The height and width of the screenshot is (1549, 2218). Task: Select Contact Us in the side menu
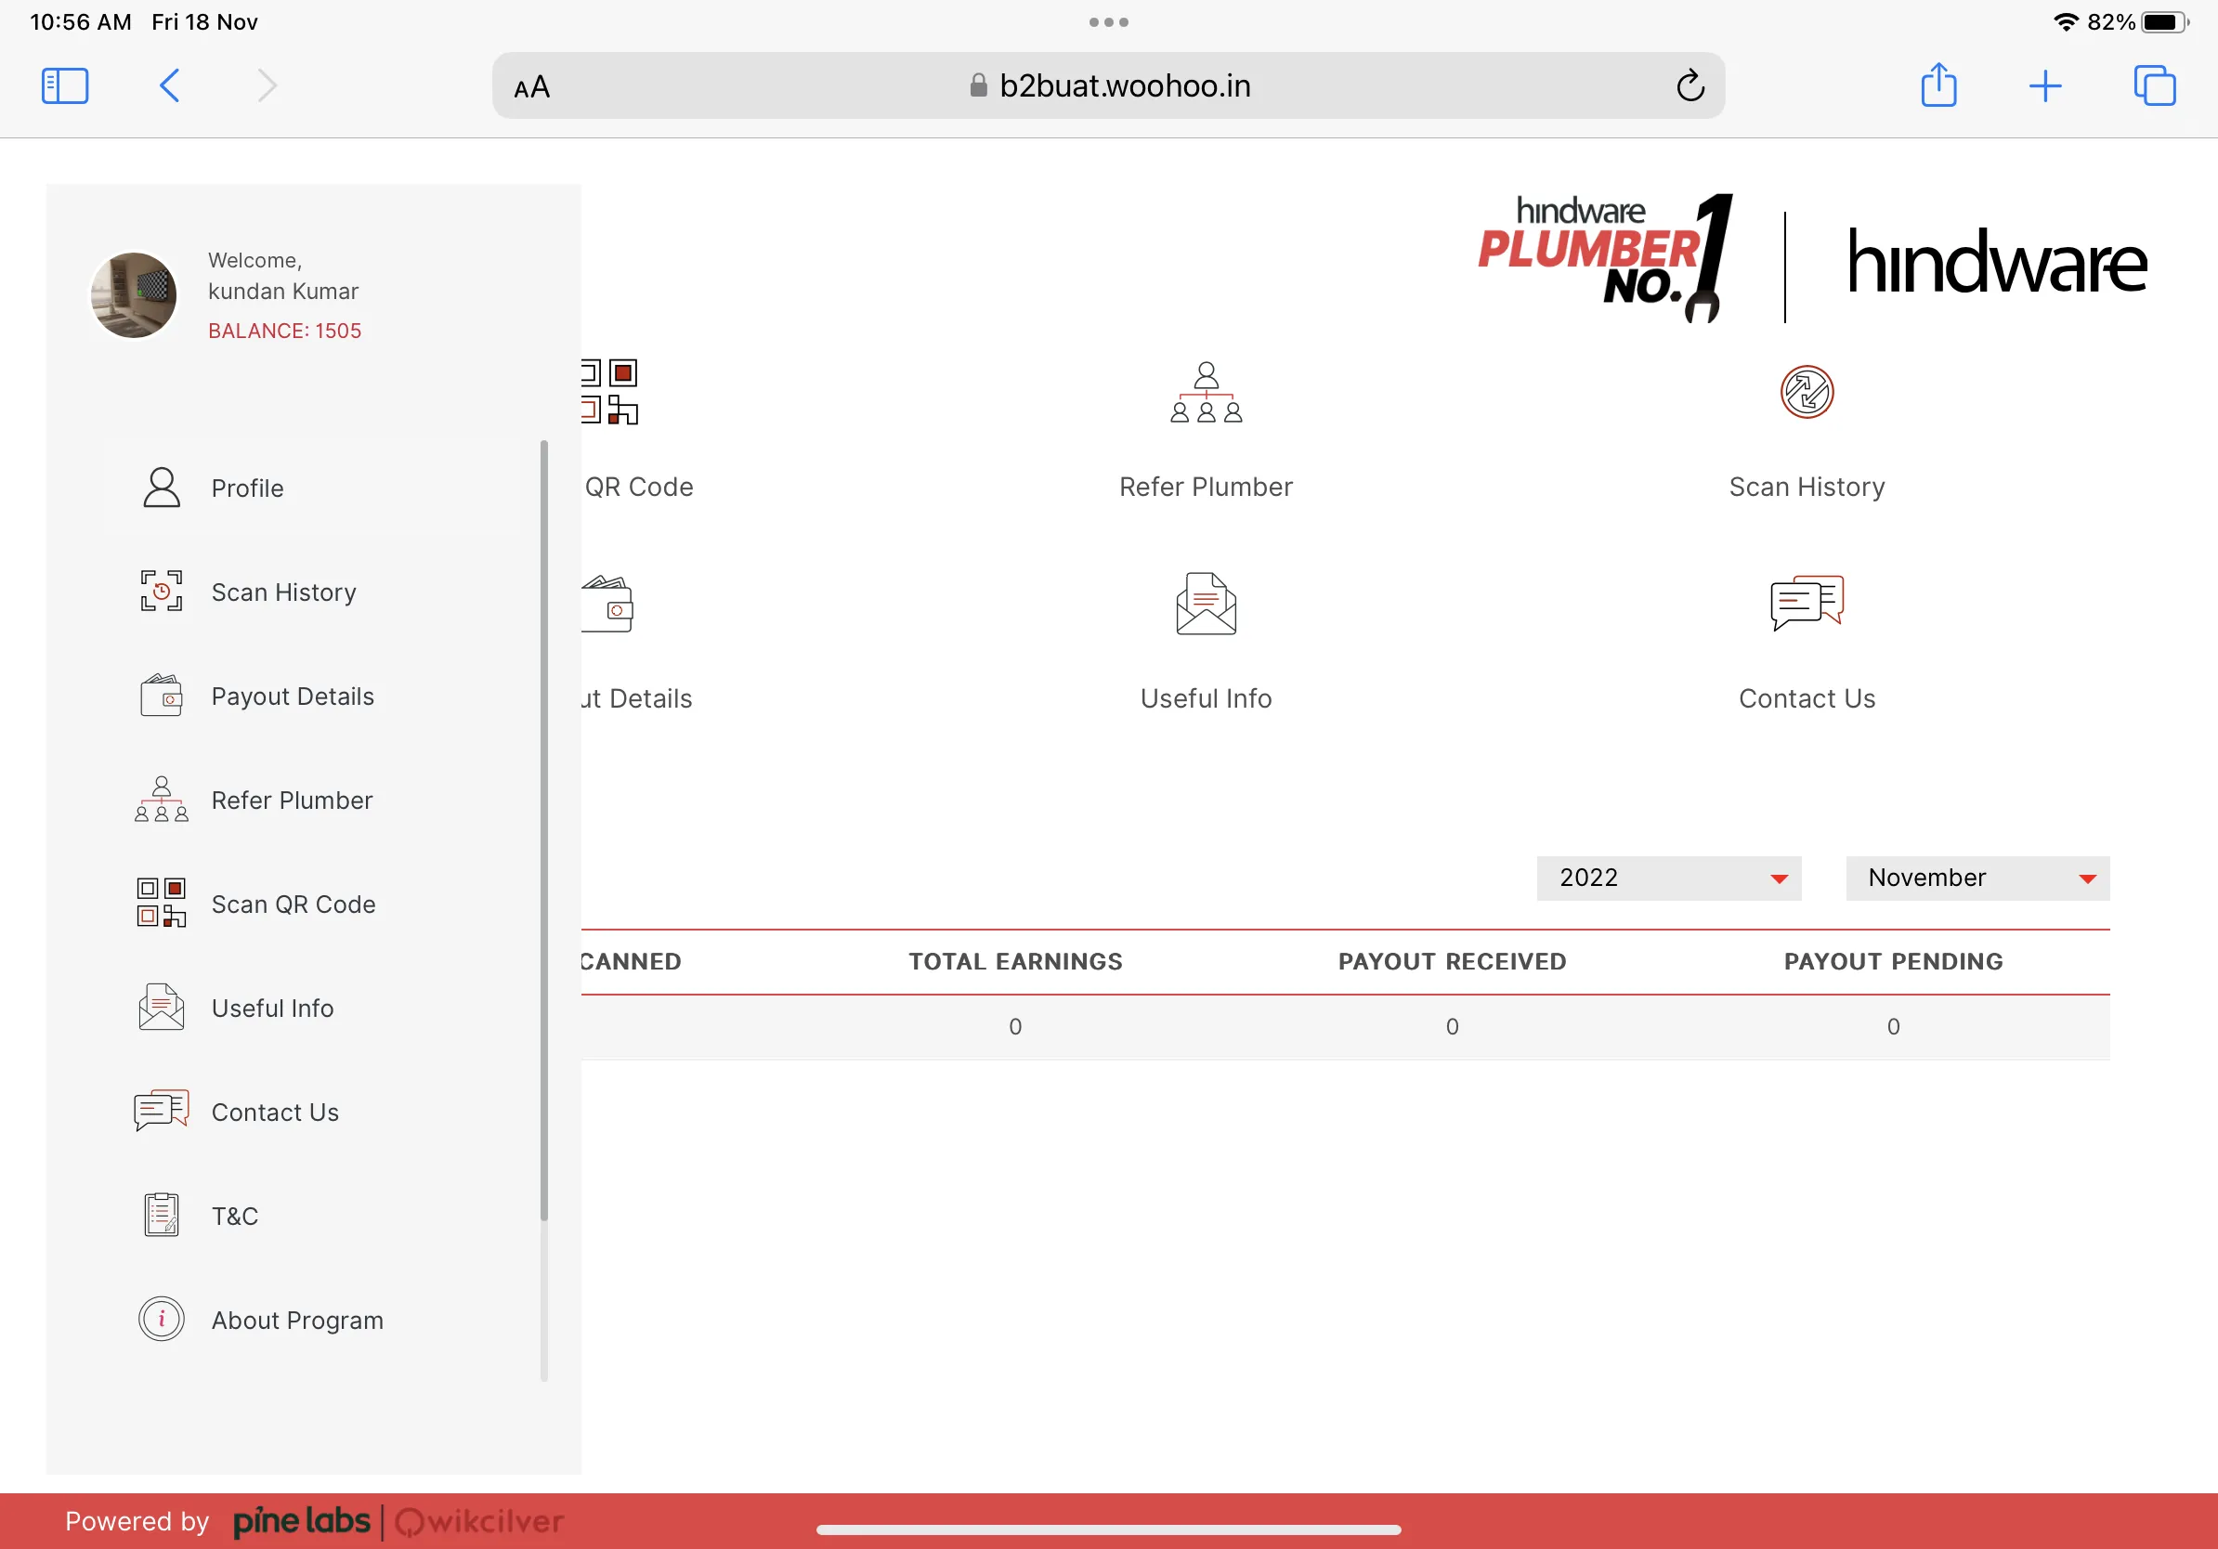pos(312,1113)
